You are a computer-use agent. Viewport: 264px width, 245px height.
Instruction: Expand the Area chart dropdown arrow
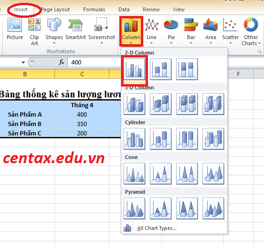coord(210,43)
